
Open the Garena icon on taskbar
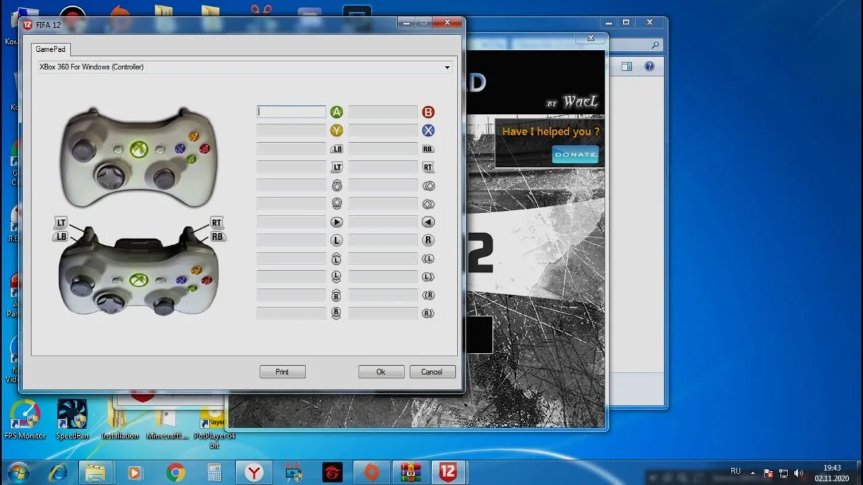click(x=332, y=473)
